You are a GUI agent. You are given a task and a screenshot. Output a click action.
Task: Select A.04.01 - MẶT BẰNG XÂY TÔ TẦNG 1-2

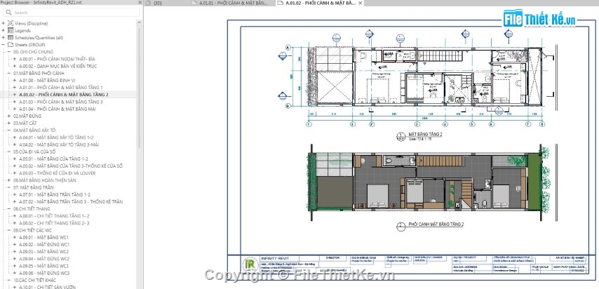coord(56,137)
